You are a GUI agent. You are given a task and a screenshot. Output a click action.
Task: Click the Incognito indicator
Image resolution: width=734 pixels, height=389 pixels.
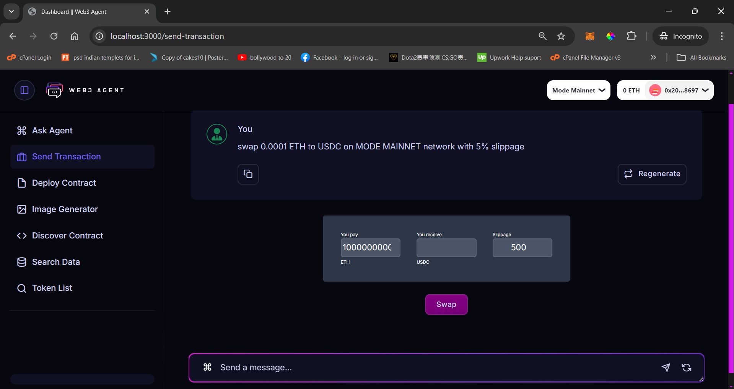point(680,36)
